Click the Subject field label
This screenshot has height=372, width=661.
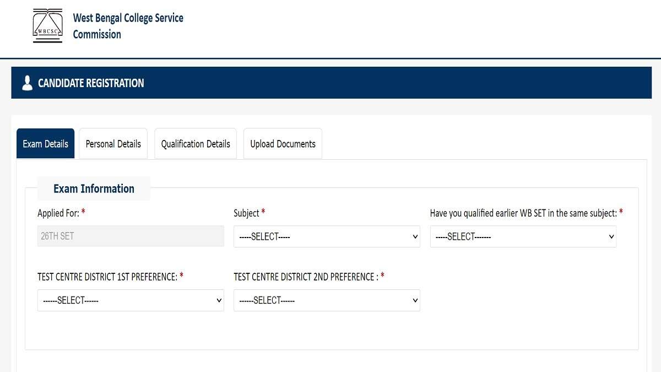(246, 213)
